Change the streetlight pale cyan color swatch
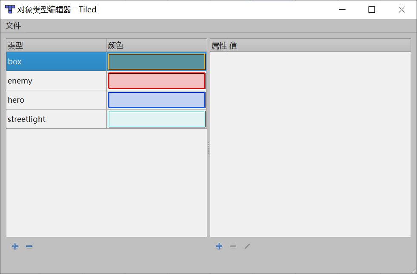417x274 pixels. 157,119
